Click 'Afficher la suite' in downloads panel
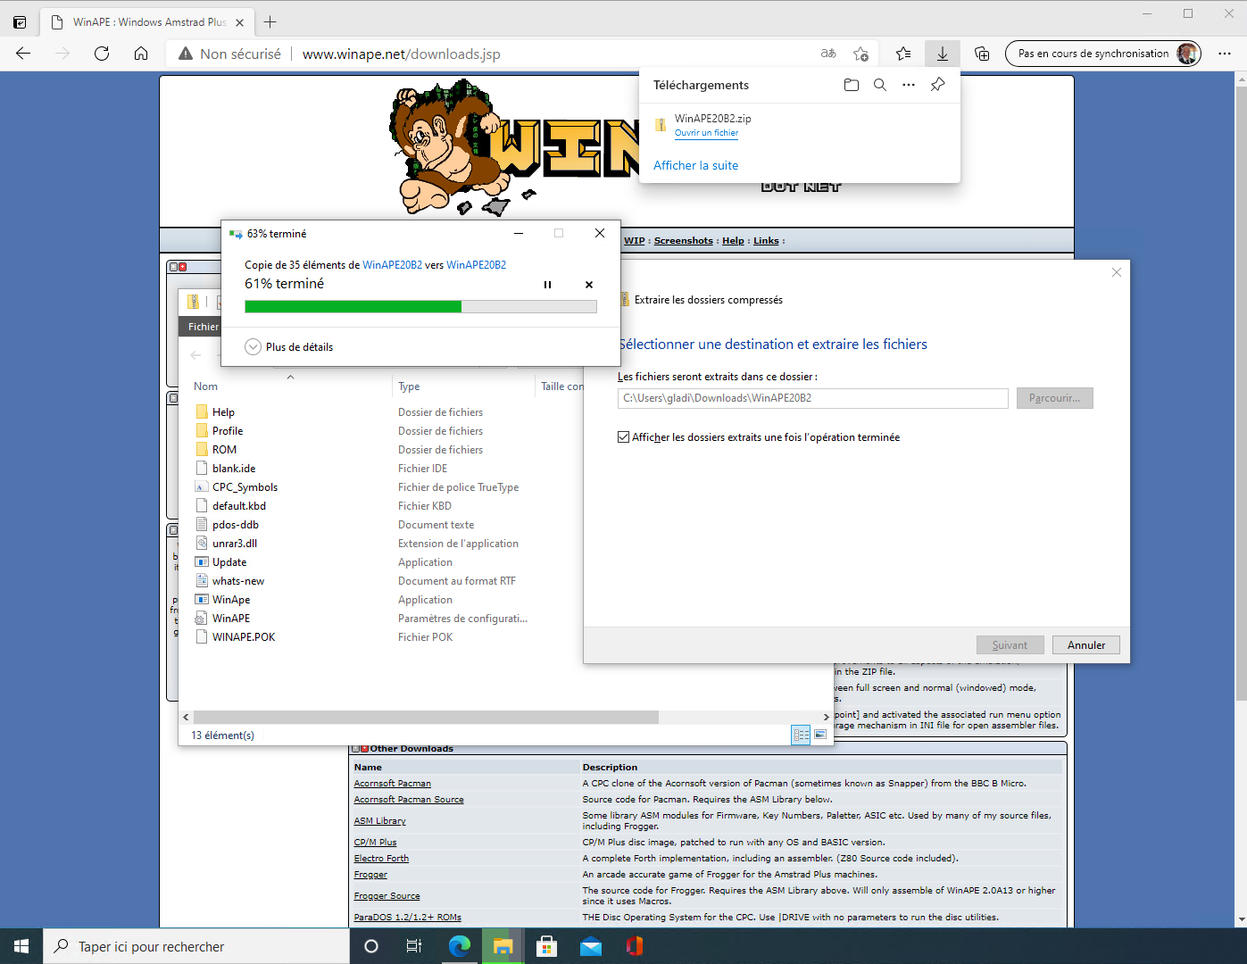The height and width of the screenshot is (964, 1247). point(695,165)
